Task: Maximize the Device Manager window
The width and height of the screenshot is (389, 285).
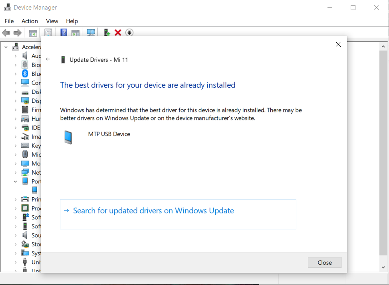Action: tap(353, 8)
